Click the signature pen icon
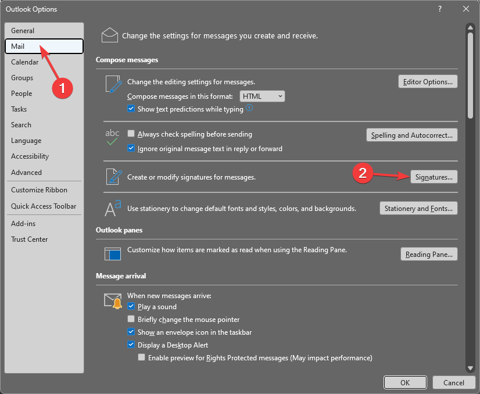This screenshot has width=480, height=394. pos(112,177)
